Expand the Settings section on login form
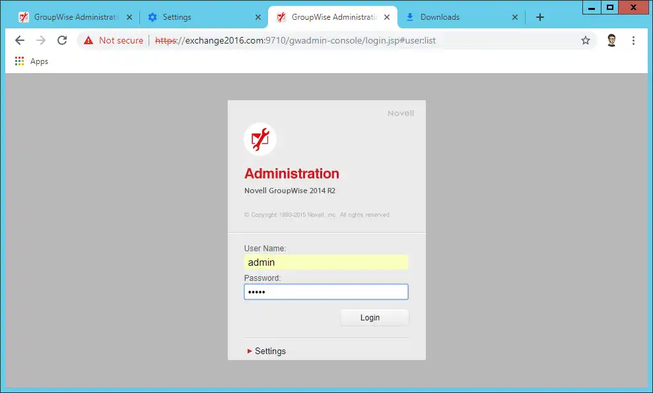Screen dimensions: 653x393 [x=267, y=351]
